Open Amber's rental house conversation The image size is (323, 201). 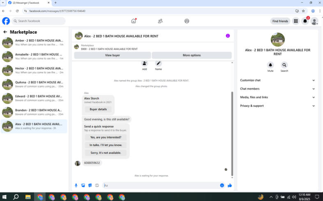click(34, 43)
